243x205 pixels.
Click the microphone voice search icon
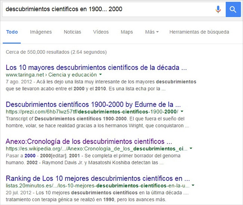coord(218,9)
